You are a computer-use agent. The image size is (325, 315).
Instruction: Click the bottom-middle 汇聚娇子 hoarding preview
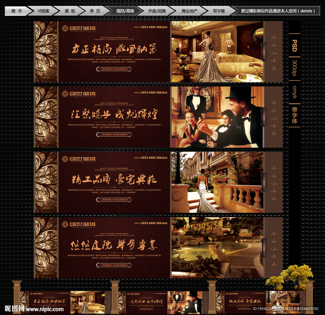pos(164,302)
